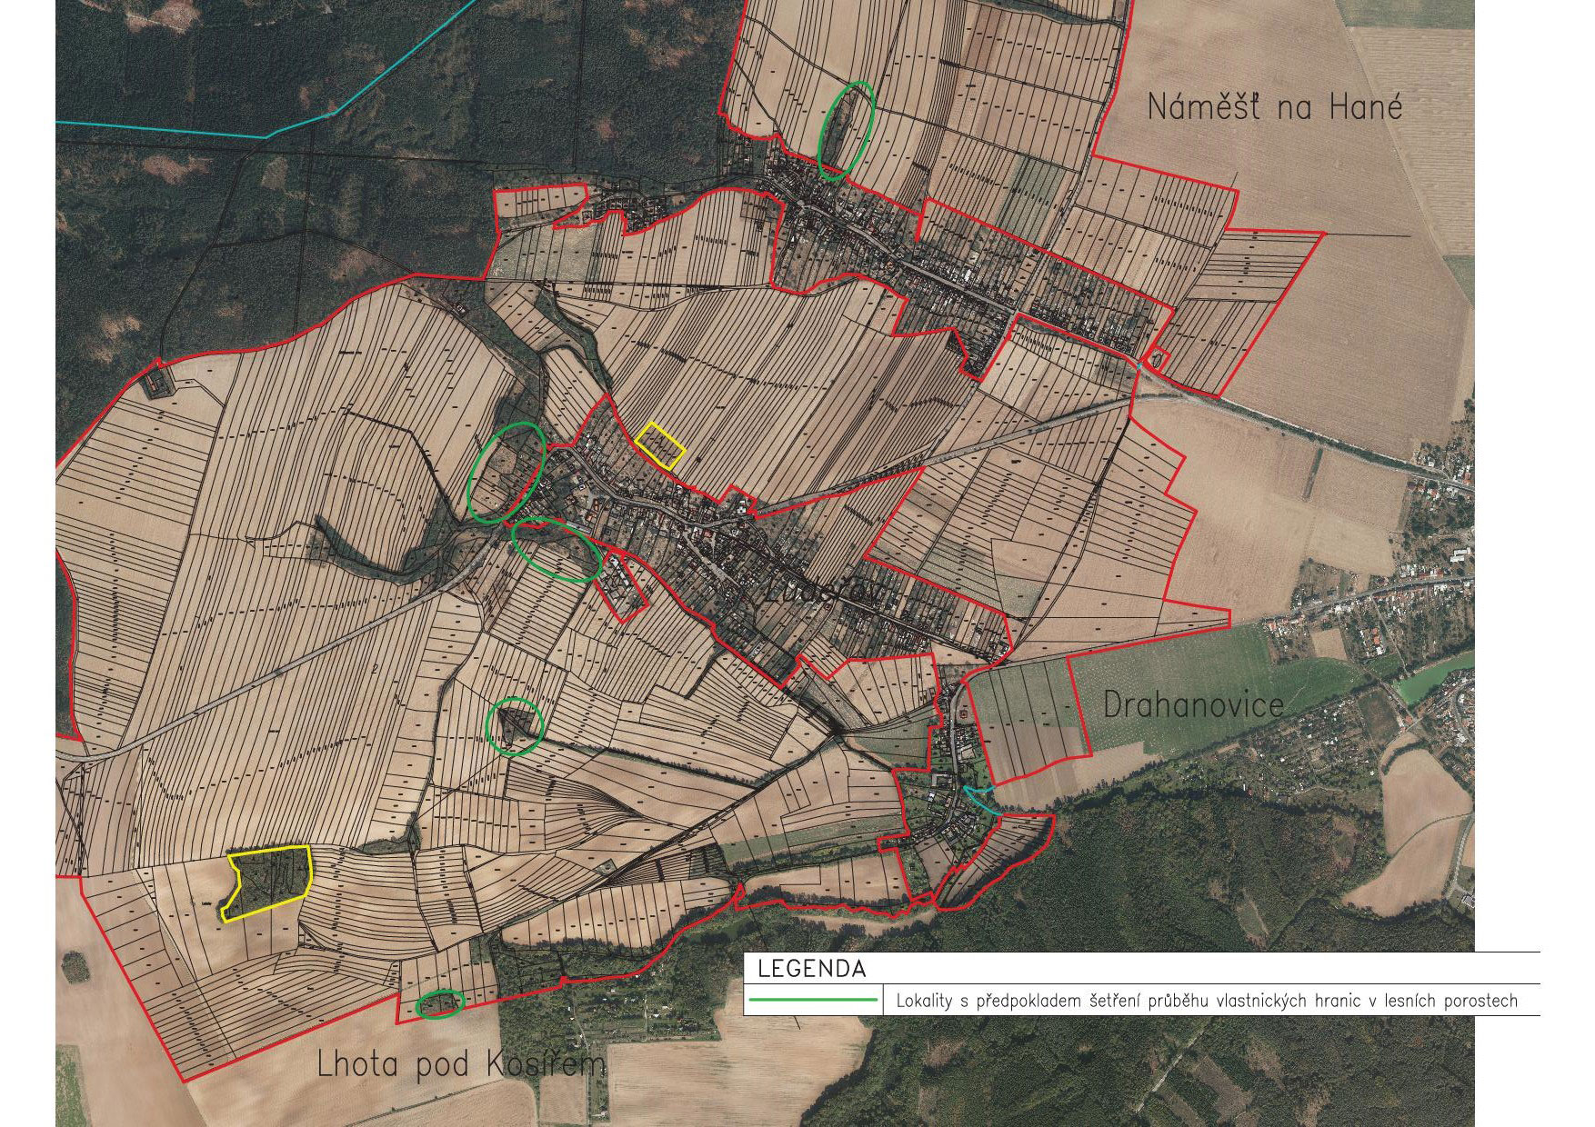The width and height of the screenshot is (1595, 1127).
Task: Select the tall green ellipse at the north
Action: (x=846, y=130)
